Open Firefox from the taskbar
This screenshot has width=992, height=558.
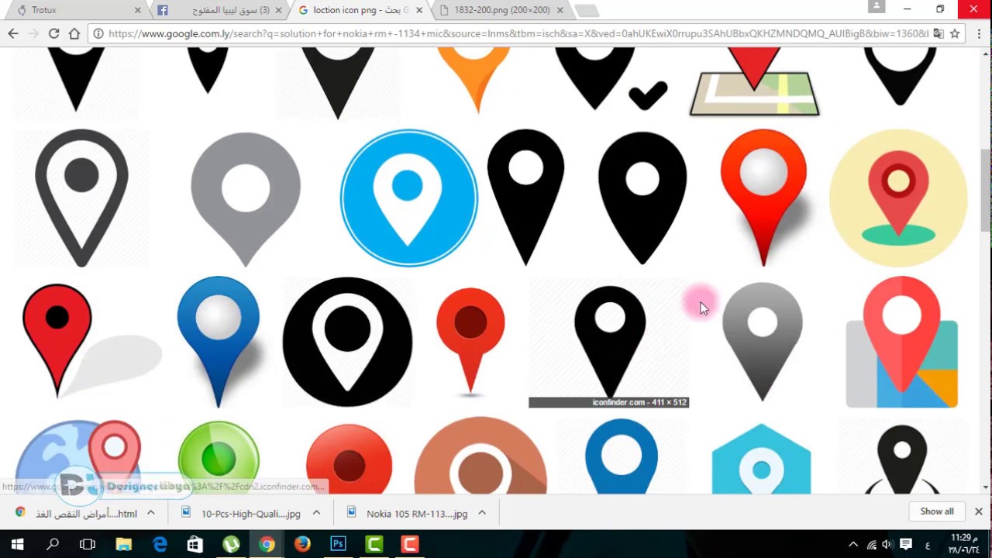[x=302, y=544]
